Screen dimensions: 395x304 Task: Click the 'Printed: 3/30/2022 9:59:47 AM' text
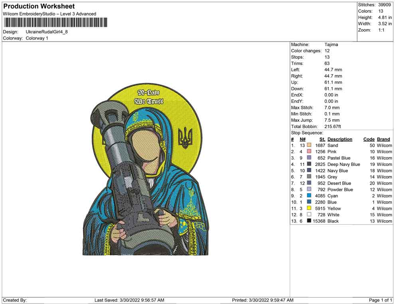click(x=263, y=300)
